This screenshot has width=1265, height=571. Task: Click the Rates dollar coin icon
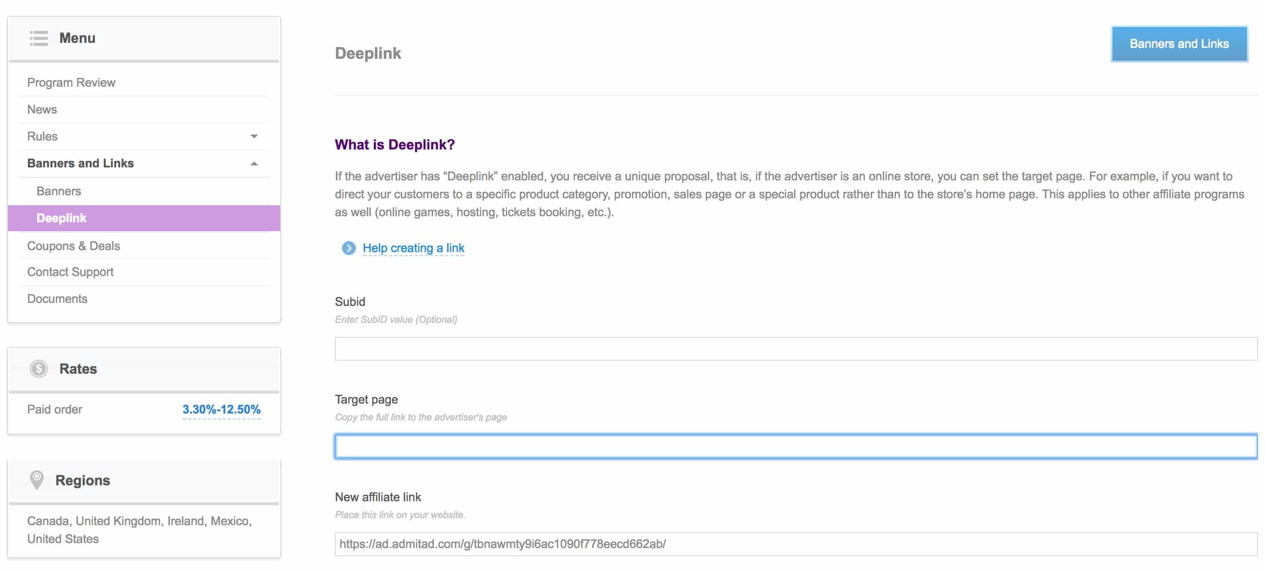point(38,369)
